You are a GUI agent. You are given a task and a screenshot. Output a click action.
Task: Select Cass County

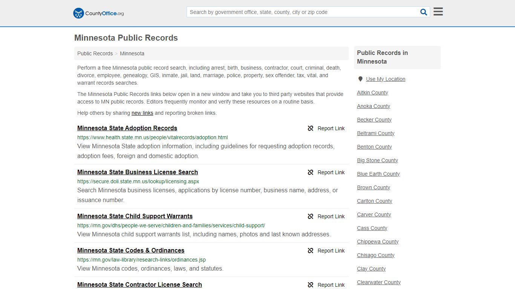pos(372,228)
